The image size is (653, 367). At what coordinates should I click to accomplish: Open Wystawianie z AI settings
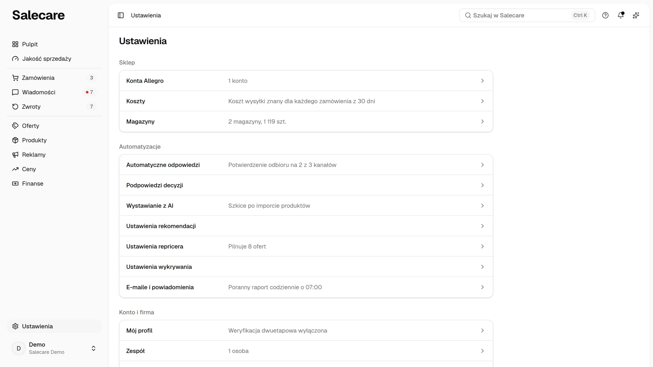(x=306, y=206)
